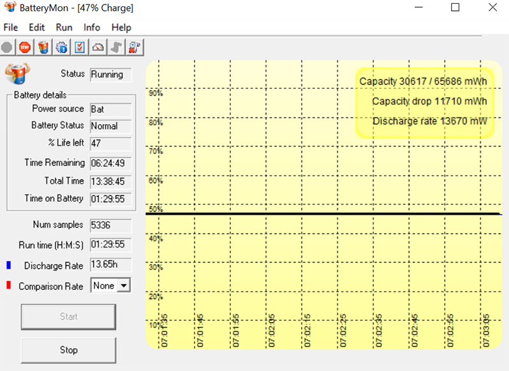Open the Info menu

92,27
